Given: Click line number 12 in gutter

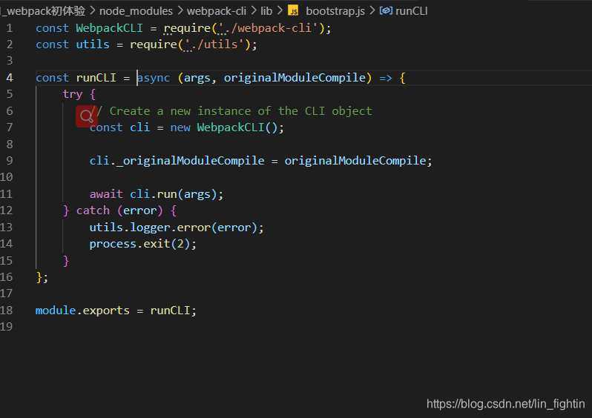Looking at the screenshot, I should tap(7, 210).
